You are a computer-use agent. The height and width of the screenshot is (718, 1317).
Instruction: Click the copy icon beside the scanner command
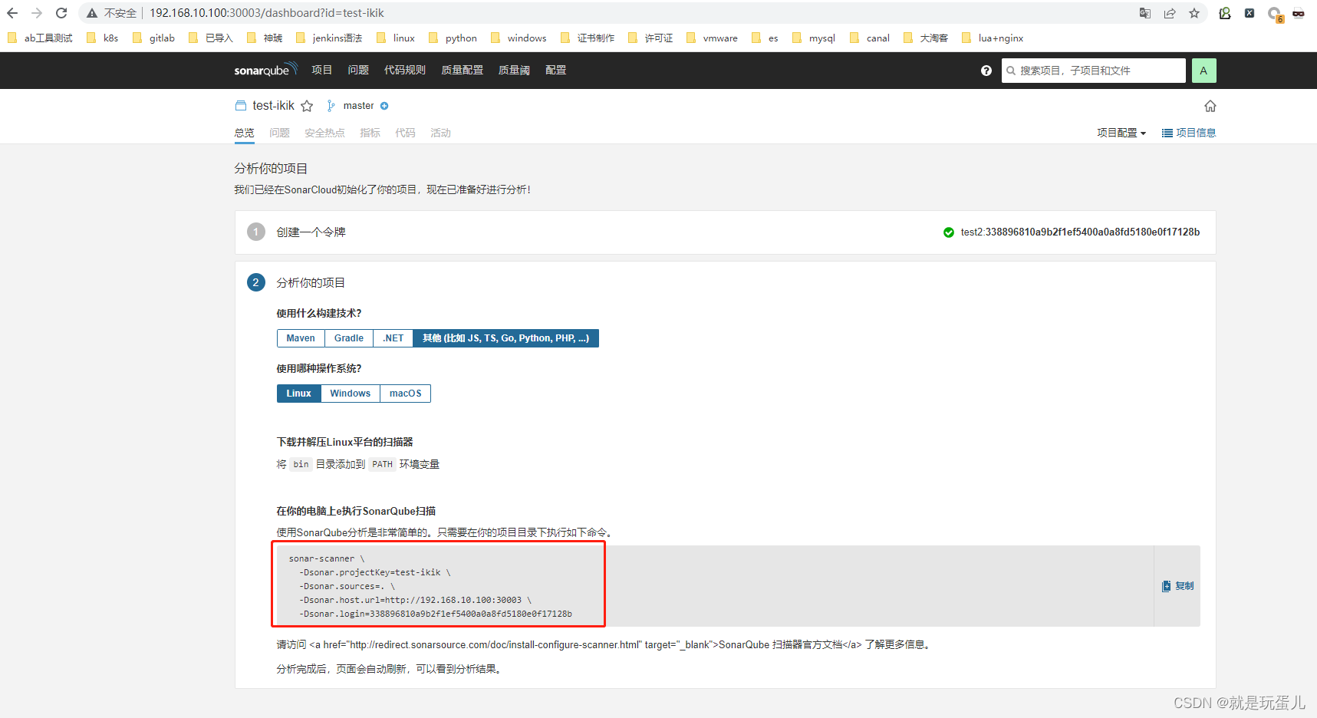(x=1167, y=586)
